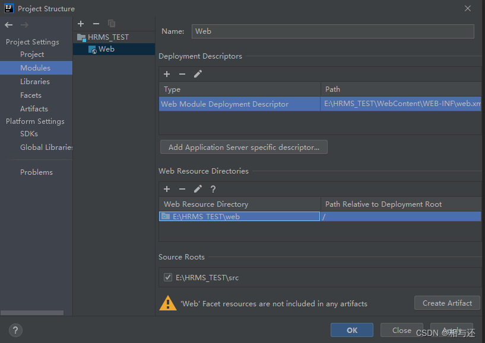Add a web resource directory
This screenshot has height=343, width=485.
[167, 189]
